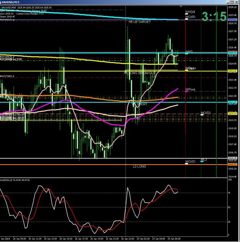This screenshot has width=240, height=242.
Task: Click the 26 Jan 09:30 time label
Action: [19, 239]
